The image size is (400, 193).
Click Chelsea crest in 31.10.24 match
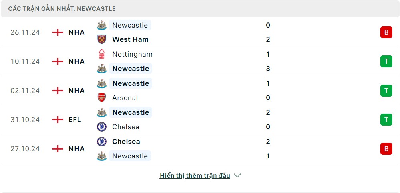[102, 127]
